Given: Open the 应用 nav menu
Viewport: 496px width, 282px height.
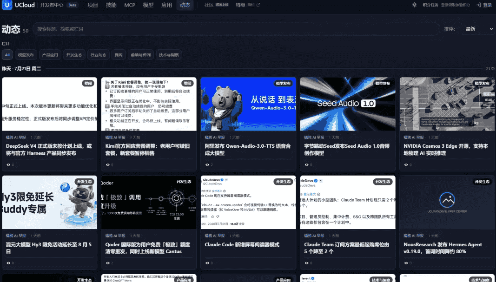Looking at the screenshot, I should click(166, 5).
